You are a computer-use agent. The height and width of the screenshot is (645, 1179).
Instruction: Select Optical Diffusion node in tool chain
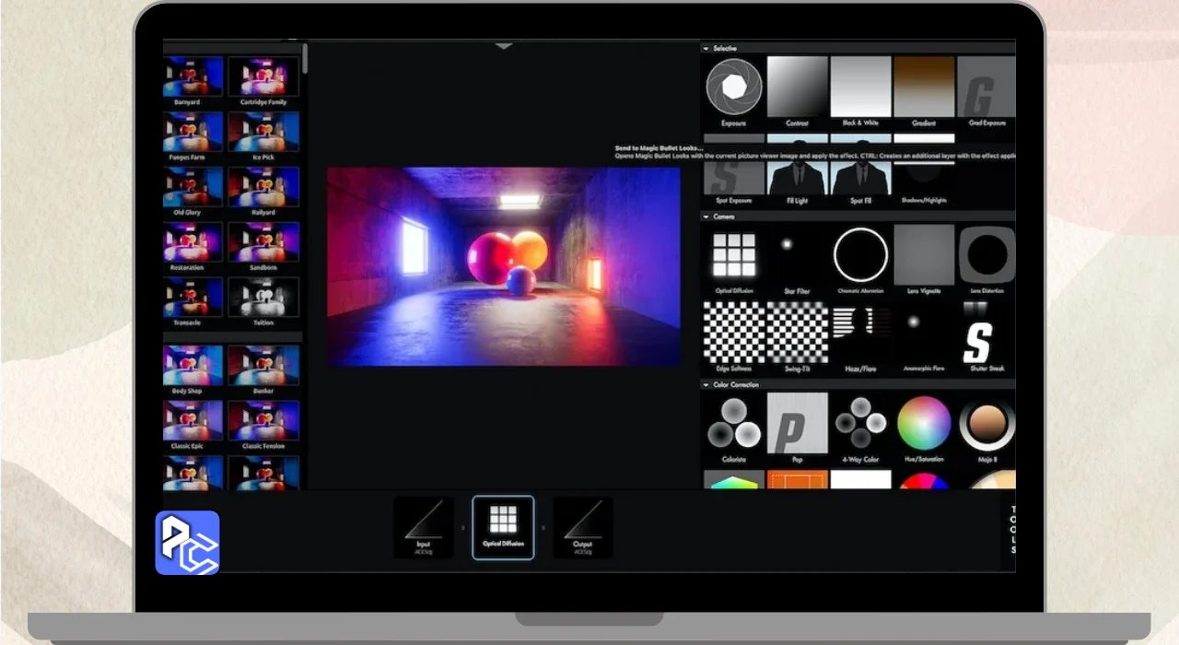(x=503, y=527)
